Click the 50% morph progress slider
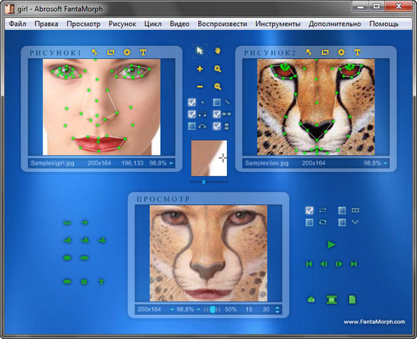Viewport: 417px width, 339px height. click(212, 309)
